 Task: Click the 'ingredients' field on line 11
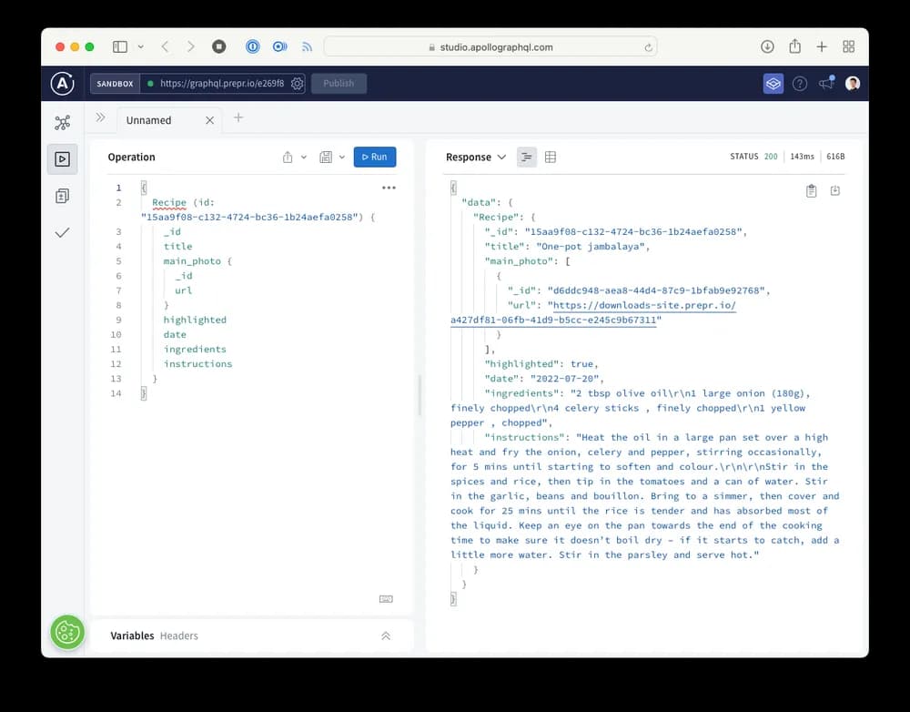click(x=195, y=349)
